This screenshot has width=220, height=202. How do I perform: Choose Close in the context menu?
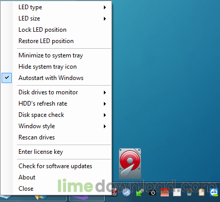tap(56, 189)
